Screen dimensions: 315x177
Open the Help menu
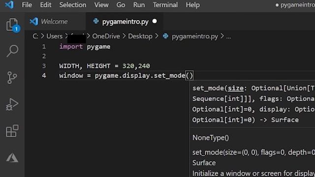[x=192, y=5]
